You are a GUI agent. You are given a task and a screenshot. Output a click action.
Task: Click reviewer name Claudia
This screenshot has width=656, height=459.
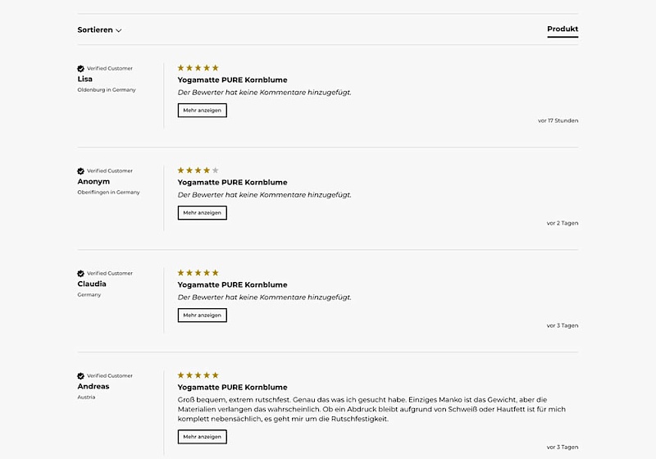click(x=92, y=284)
